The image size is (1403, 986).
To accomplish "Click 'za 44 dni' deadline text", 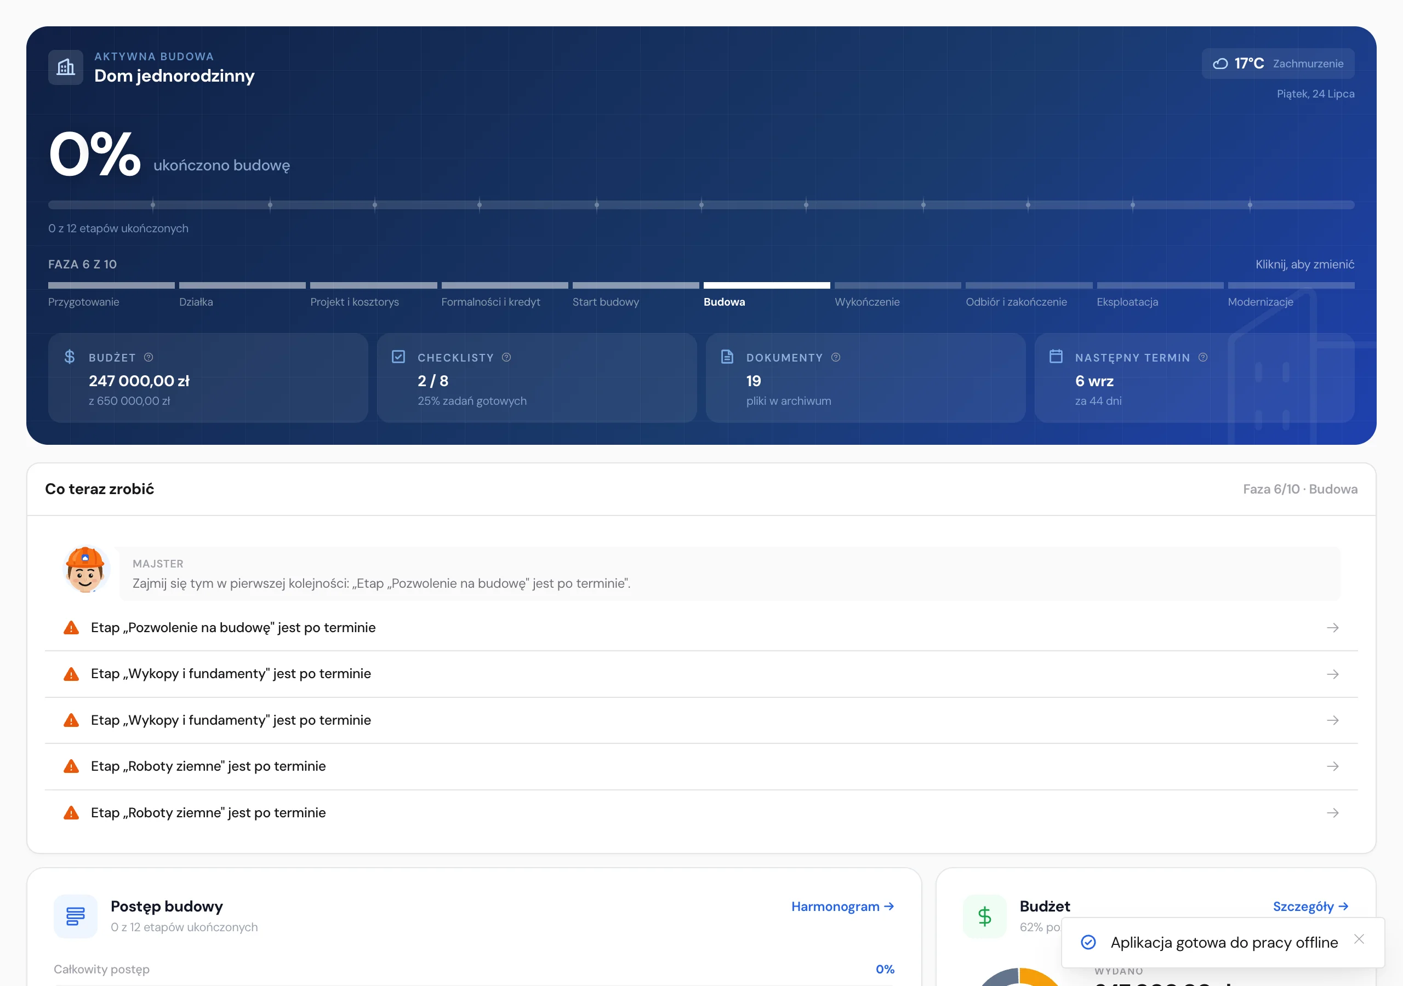I will click(x=1098, y=402).
